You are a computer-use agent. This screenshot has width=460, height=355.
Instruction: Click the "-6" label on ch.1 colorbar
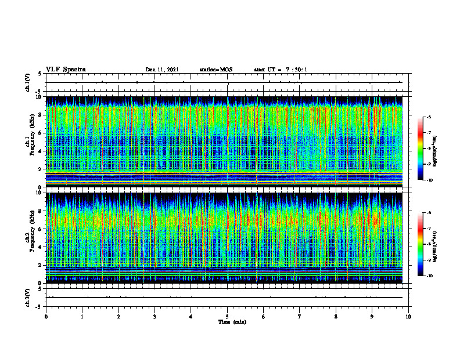tap(429, 117)
